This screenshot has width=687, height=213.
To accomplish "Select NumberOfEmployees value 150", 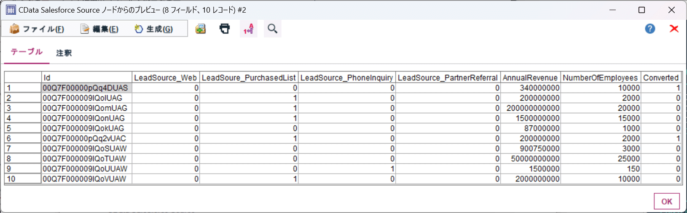I will (x=601, y=168).
